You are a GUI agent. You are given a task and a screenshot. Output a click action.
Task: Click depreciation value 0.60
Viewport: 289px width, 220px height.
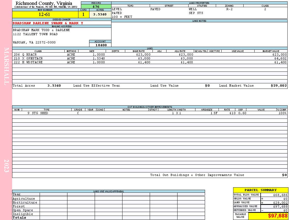(242, 113)
